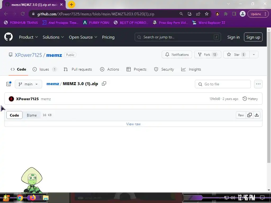The image size is (271, 203).
Task: Open commit 13fe9d8 link
Action: pyautogui.click(x=215, y=99)
